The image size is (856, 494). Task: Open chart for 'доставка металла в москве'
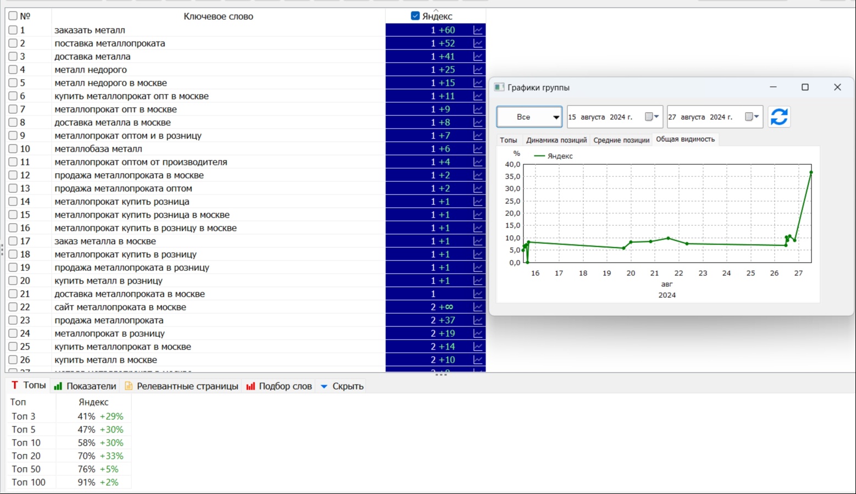coord(478,123)
